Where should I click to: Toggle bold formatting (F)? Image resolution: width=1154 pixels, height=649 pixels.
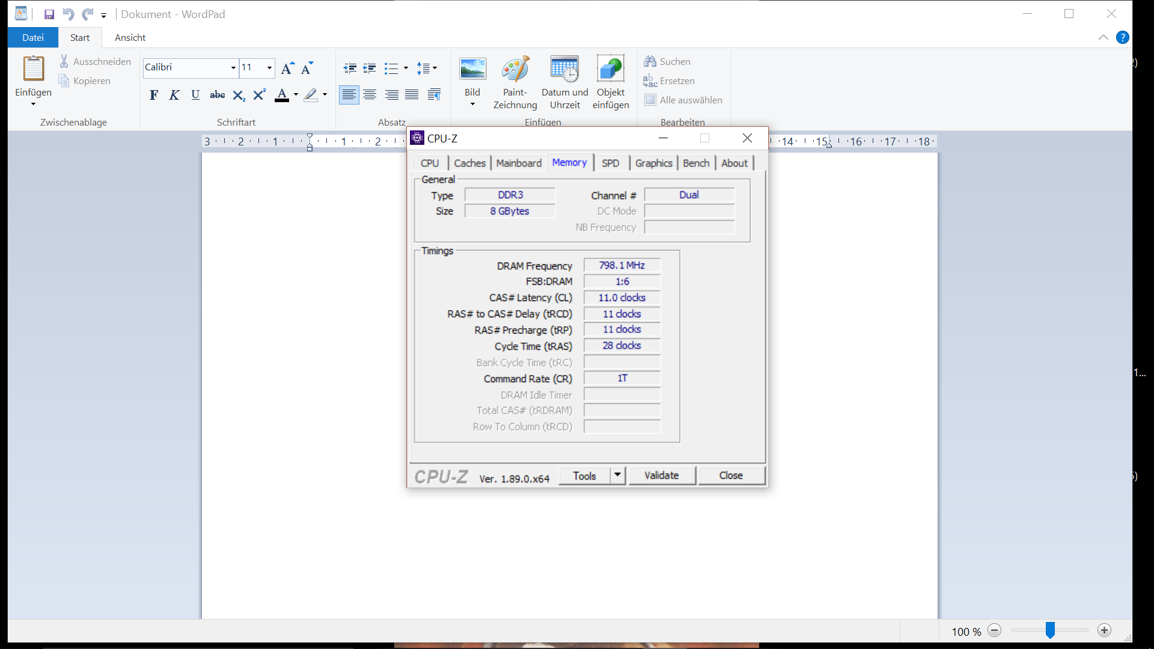(154, 95)
